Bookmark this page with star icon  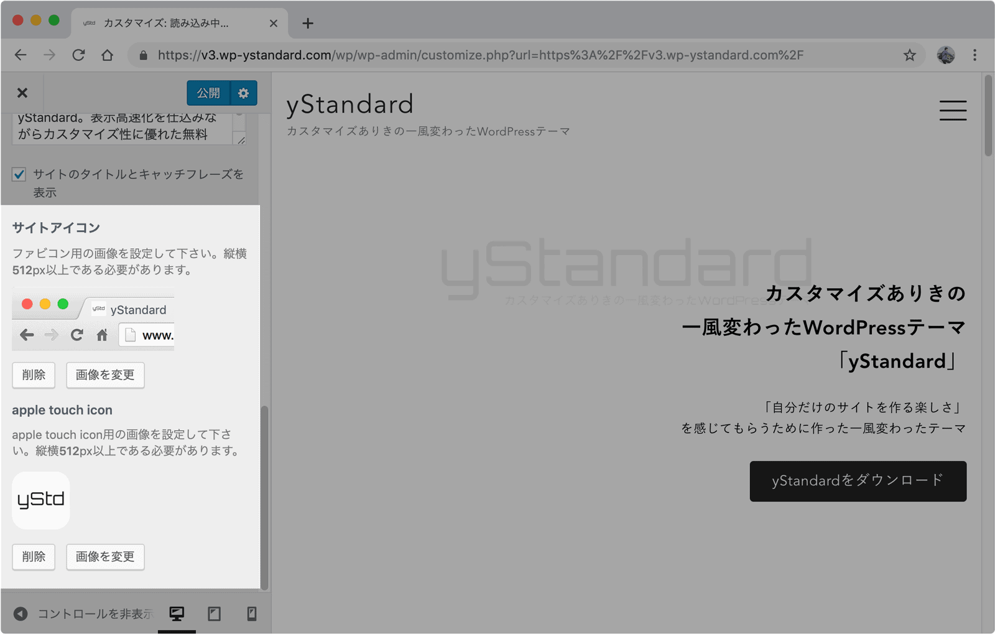pyautogui.click(x=910, y=55)
